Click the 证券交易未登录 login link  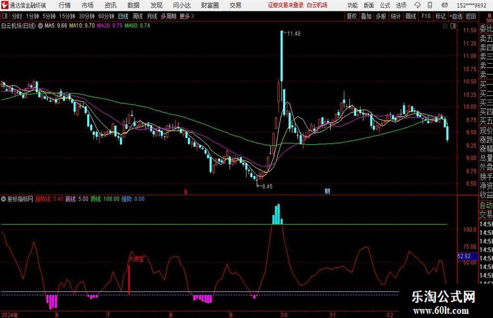286,5
